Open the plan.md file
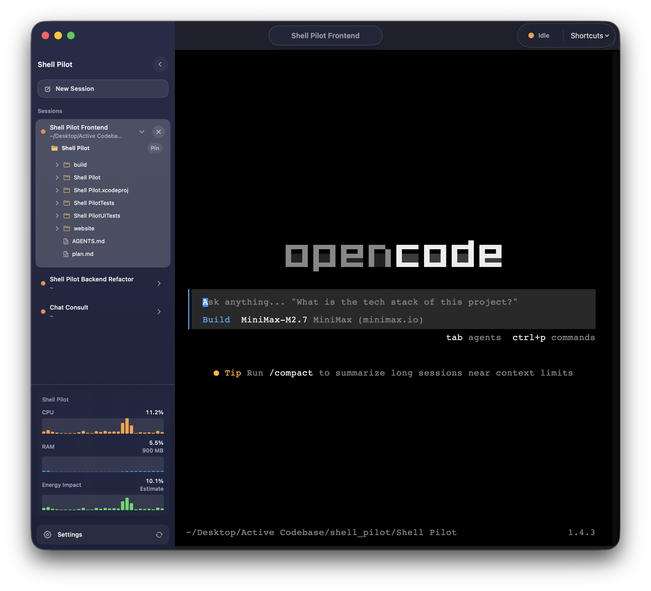This screenshot has width=651, height=591. 83,254
